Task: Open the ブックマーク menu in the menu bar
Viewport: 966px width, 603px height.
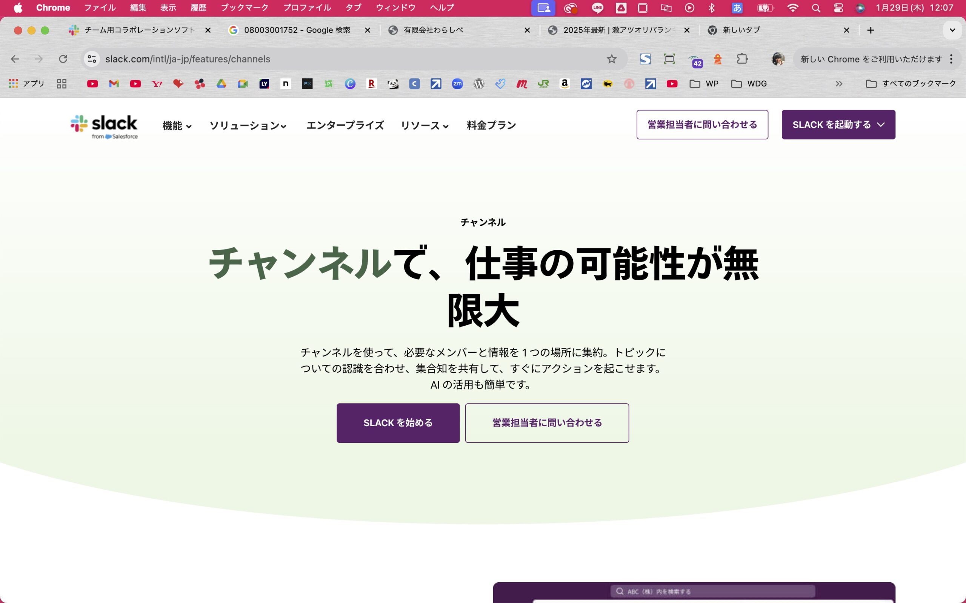Action: coord(244,8)
